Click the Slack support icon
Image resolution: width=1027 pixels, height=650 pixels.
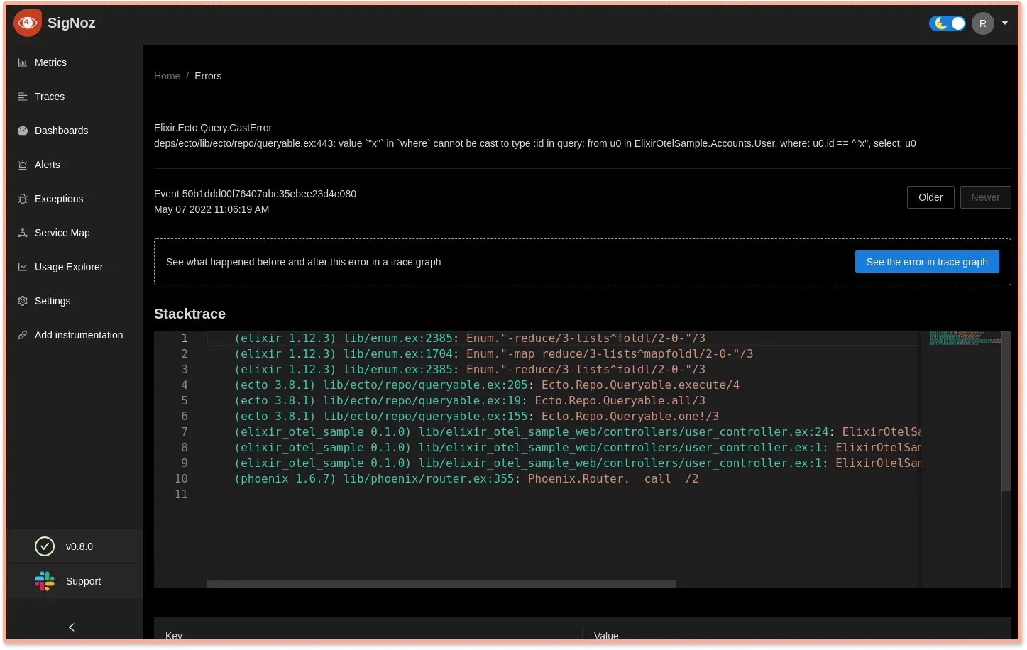(x=45, y=581)
